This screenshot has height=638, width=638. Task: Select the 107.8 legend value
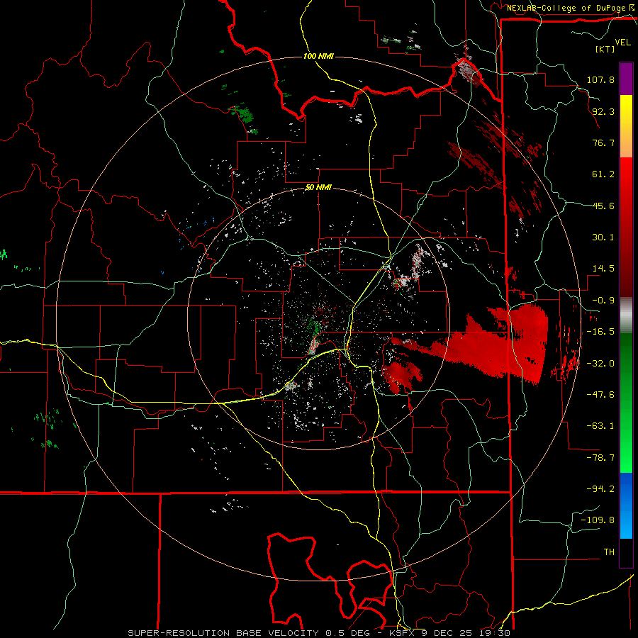600,79
